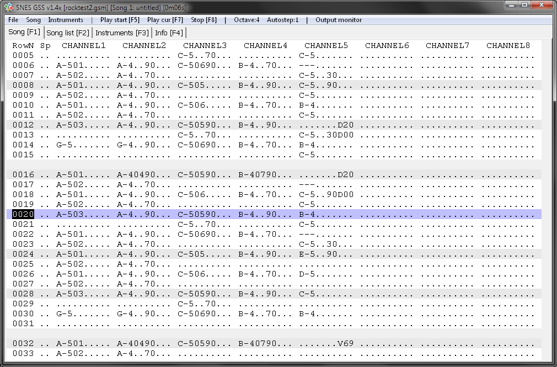557x367 pixels.
Task: Select C-5..70 in CHANNEL3 row 0013
Action: coord(197,135)
